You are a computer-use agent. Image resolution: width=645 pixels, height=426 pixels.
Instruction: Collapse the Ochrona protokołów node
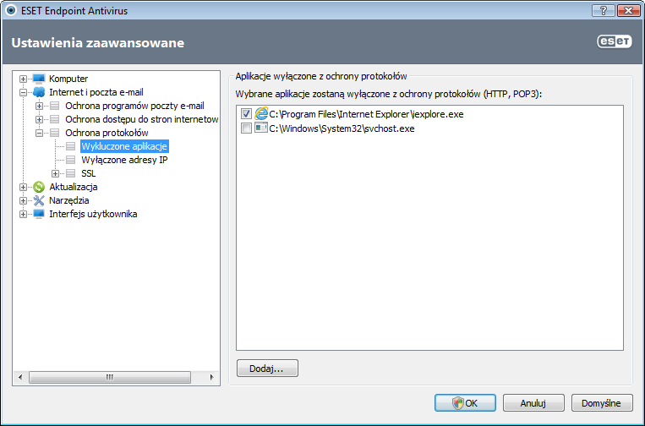point(39,133)
